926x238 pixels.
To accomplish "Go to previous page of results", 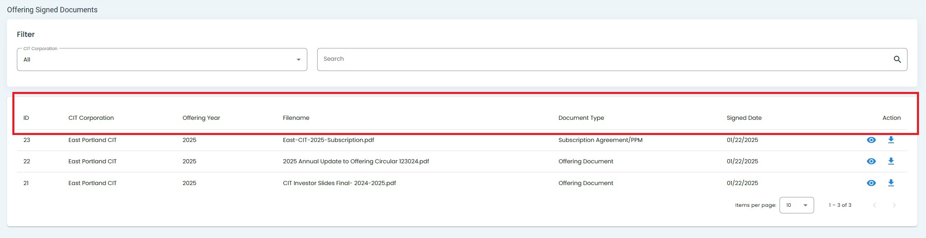I will (x=875, y=205).
